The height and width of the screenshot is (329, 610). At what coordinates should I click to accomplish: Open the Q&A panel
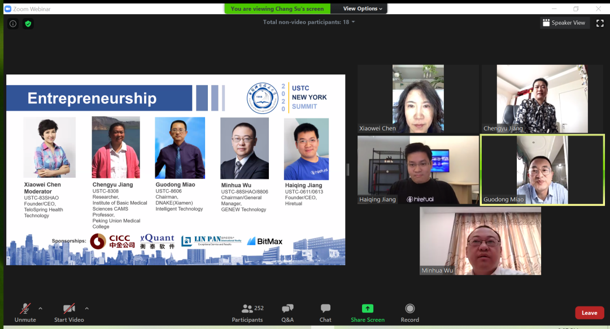point(287,313)
